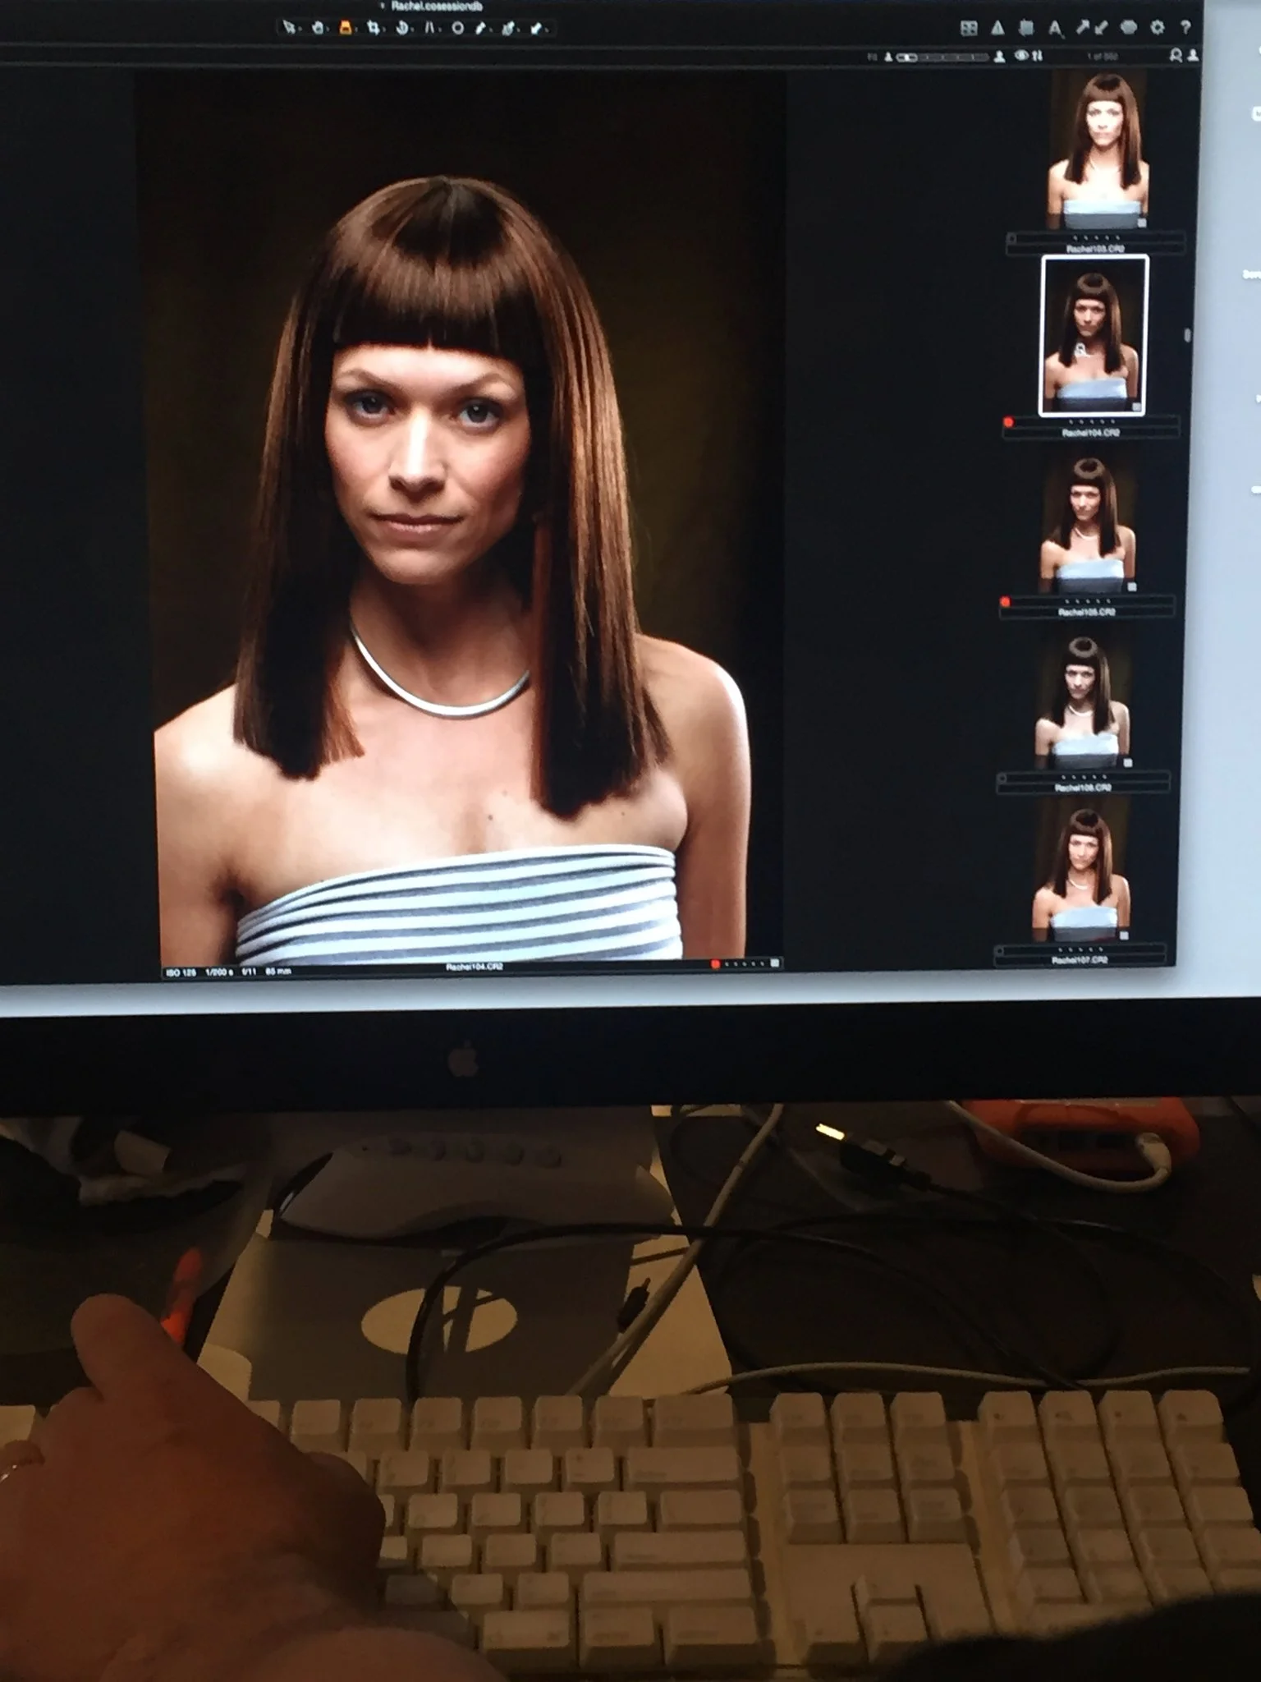Select thumbnail Rachel107.CR2
Image resolution: width=1261 pixels, height=1682 pixels.
[1080, 875]
